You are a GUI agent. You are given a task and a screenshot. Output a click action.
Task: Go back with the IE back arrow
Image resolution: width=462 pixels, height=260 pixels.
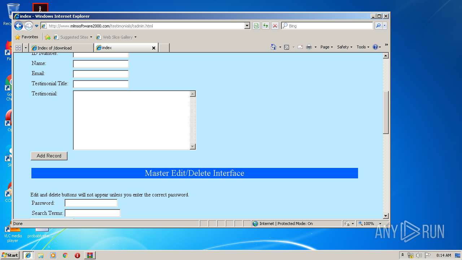point(18,26)
